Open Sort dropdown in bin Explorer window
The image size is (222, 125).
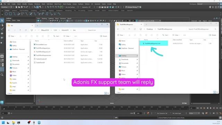coord(57,36)
